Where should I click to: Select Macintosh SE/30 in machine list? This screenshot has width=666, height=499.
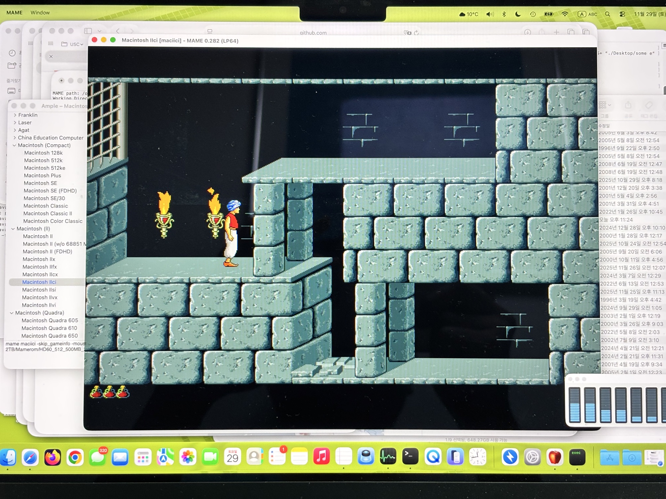coord(44,198)
